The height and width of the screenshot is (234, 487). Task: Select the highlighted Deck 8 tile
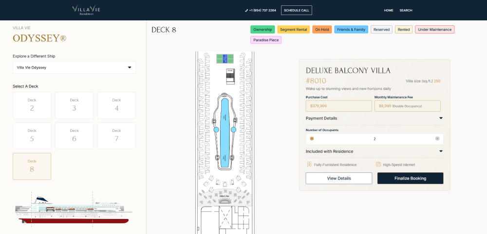[32, 166]
